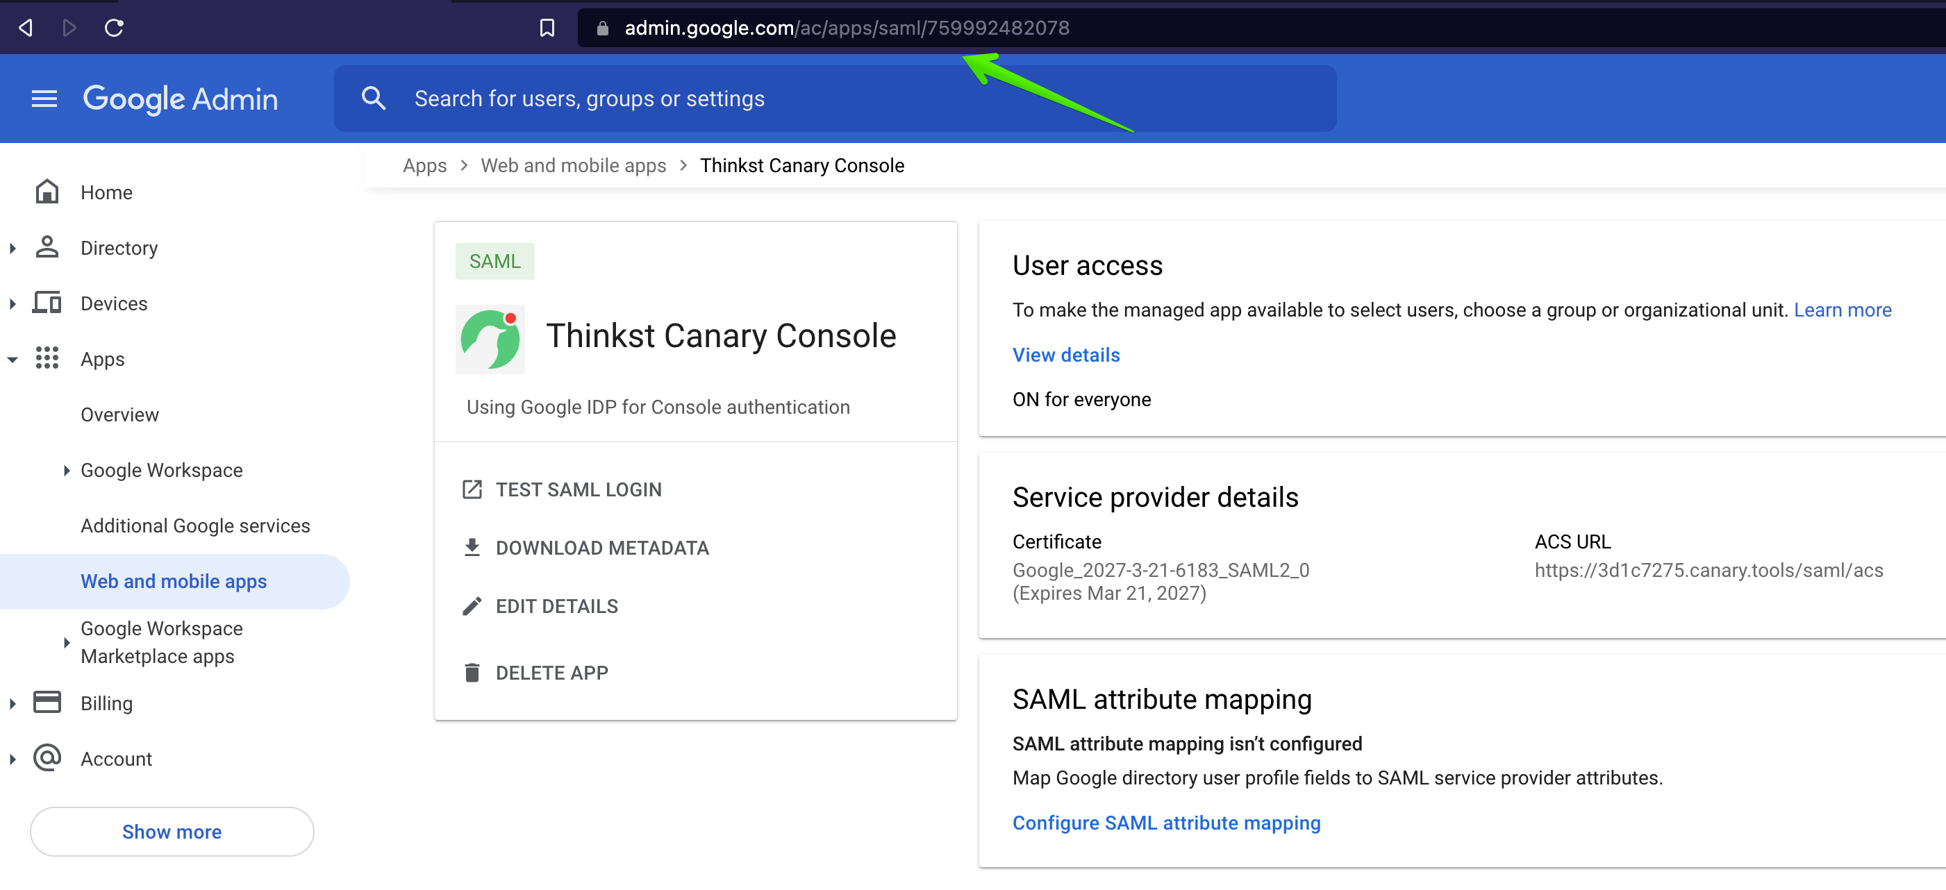The width and height of the screenshot is (1946, 890).
Task: Click TEST SAML LOGIN
Action: (x=578, y=490)
